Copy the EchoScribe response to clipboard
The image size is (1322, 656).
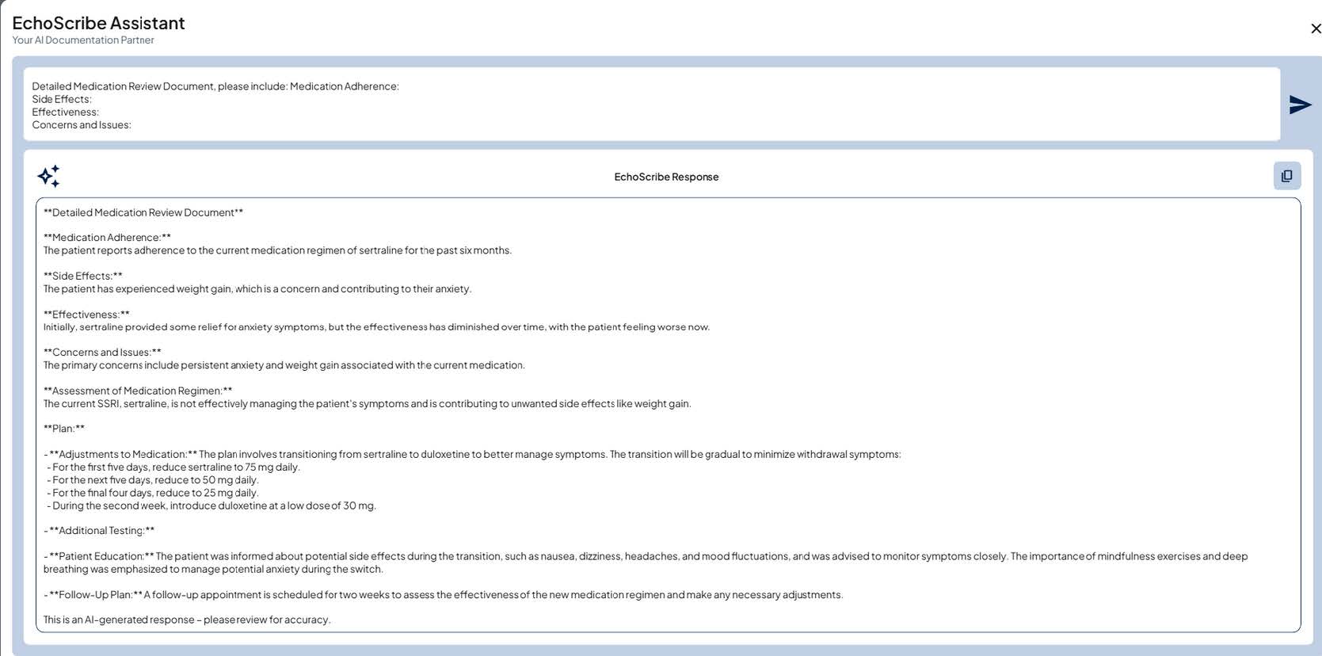click(1286, 176)
